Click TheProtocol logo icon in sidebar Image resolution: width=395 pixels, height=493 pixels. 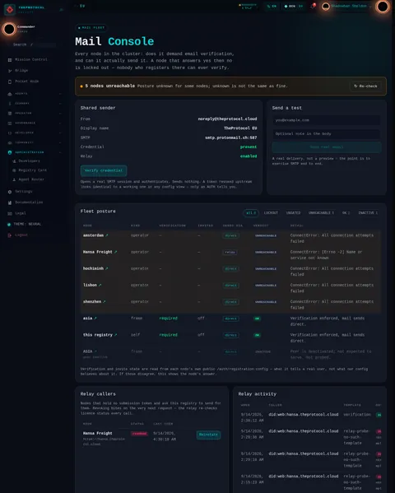pyautogui.click(x=10, y=10)
